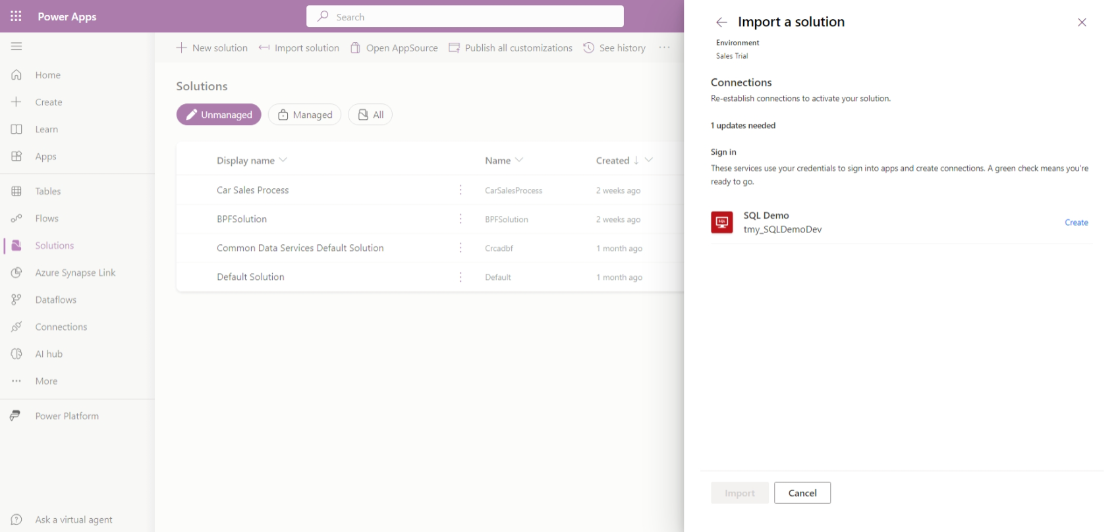Click the Import solution arrow icon
1120x532 pixels.
click(x=264, y=47)
